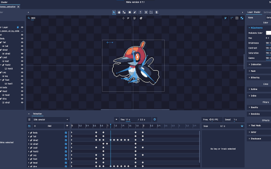Toggle the Head track checkbox
This screenshot has width=271, height=169.
(66, 163)
